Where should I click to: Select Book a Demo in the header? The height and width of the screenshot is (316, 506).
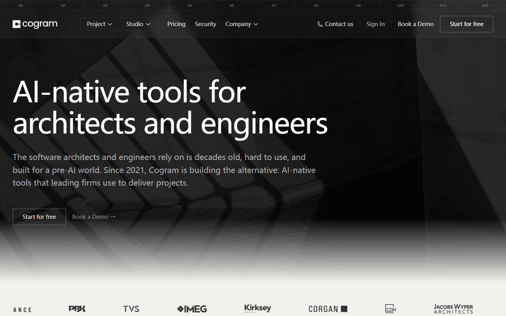415,24
